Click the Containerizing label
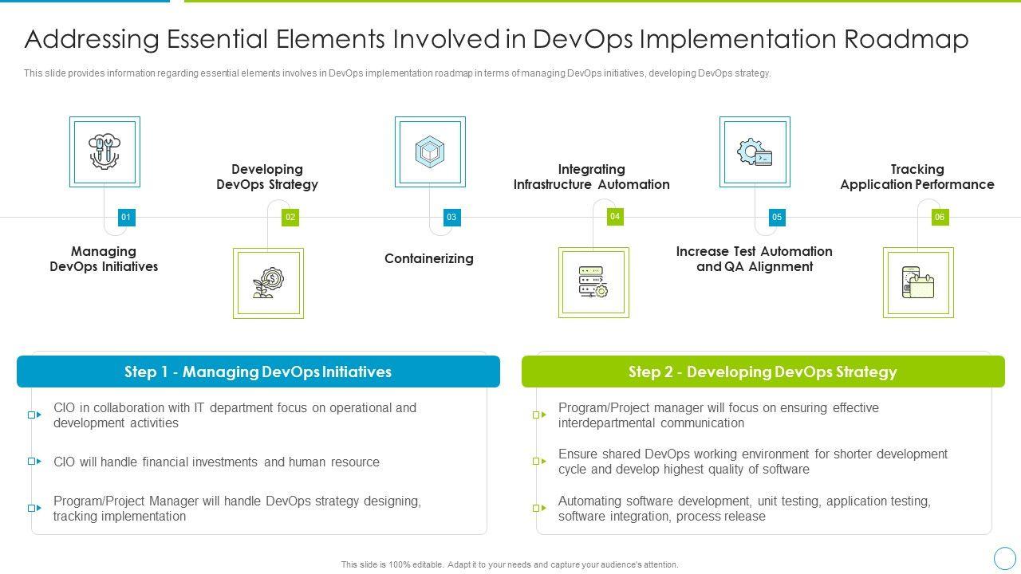The image size is (1021, 574). 429,258
